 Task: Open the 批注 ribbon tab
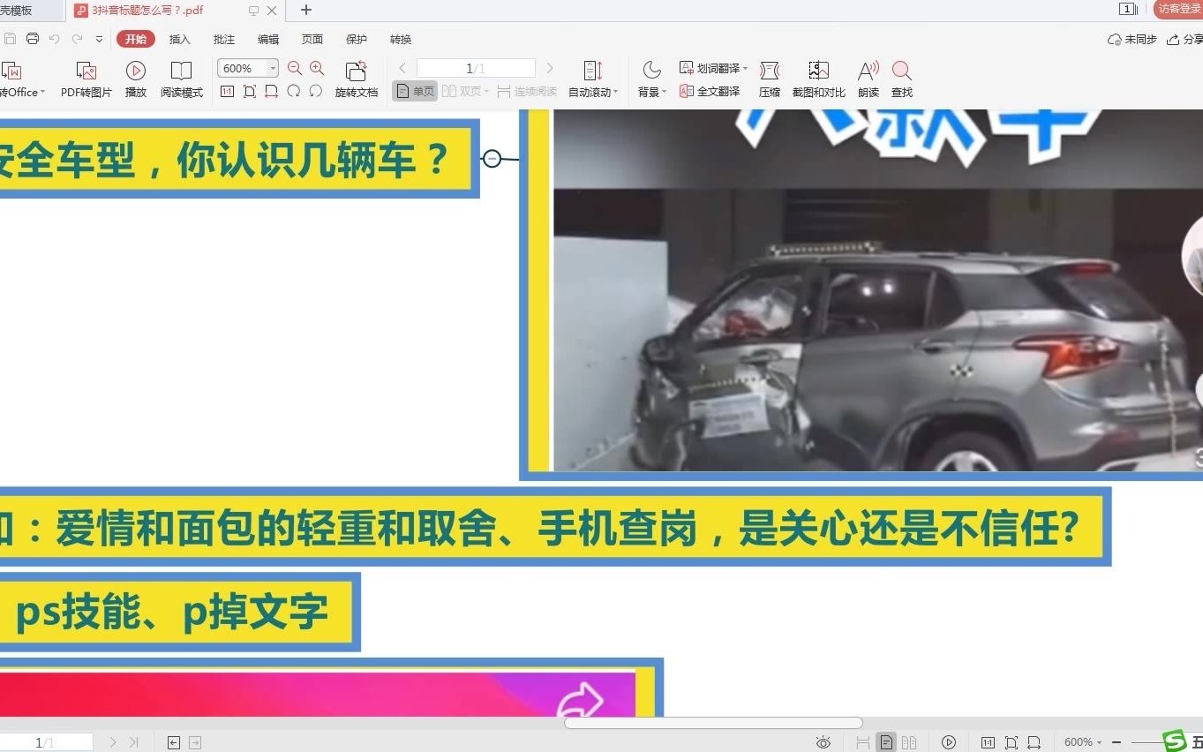coord(224,39)
